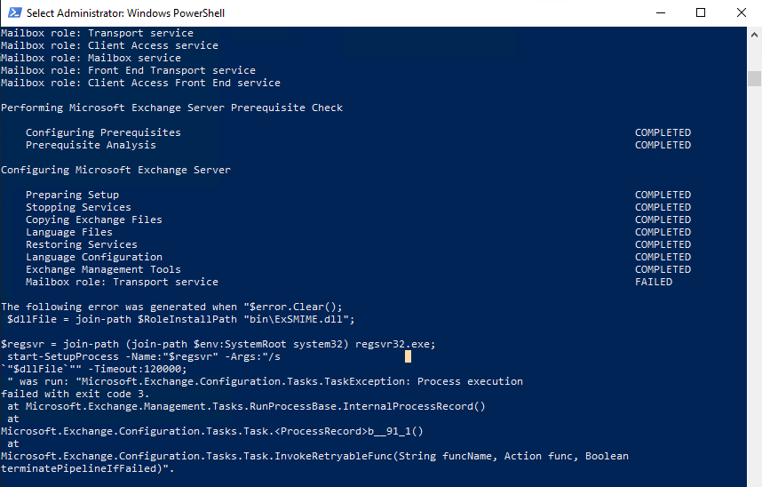Click the FAILED status text
The height and width of the screenshot is (487, 762).
(x=654, y=282)
